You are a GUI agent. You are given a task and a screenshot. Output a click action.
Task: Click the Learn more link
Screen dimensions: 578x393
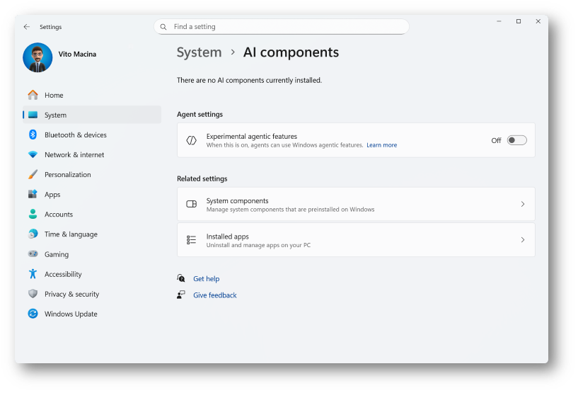381,145
